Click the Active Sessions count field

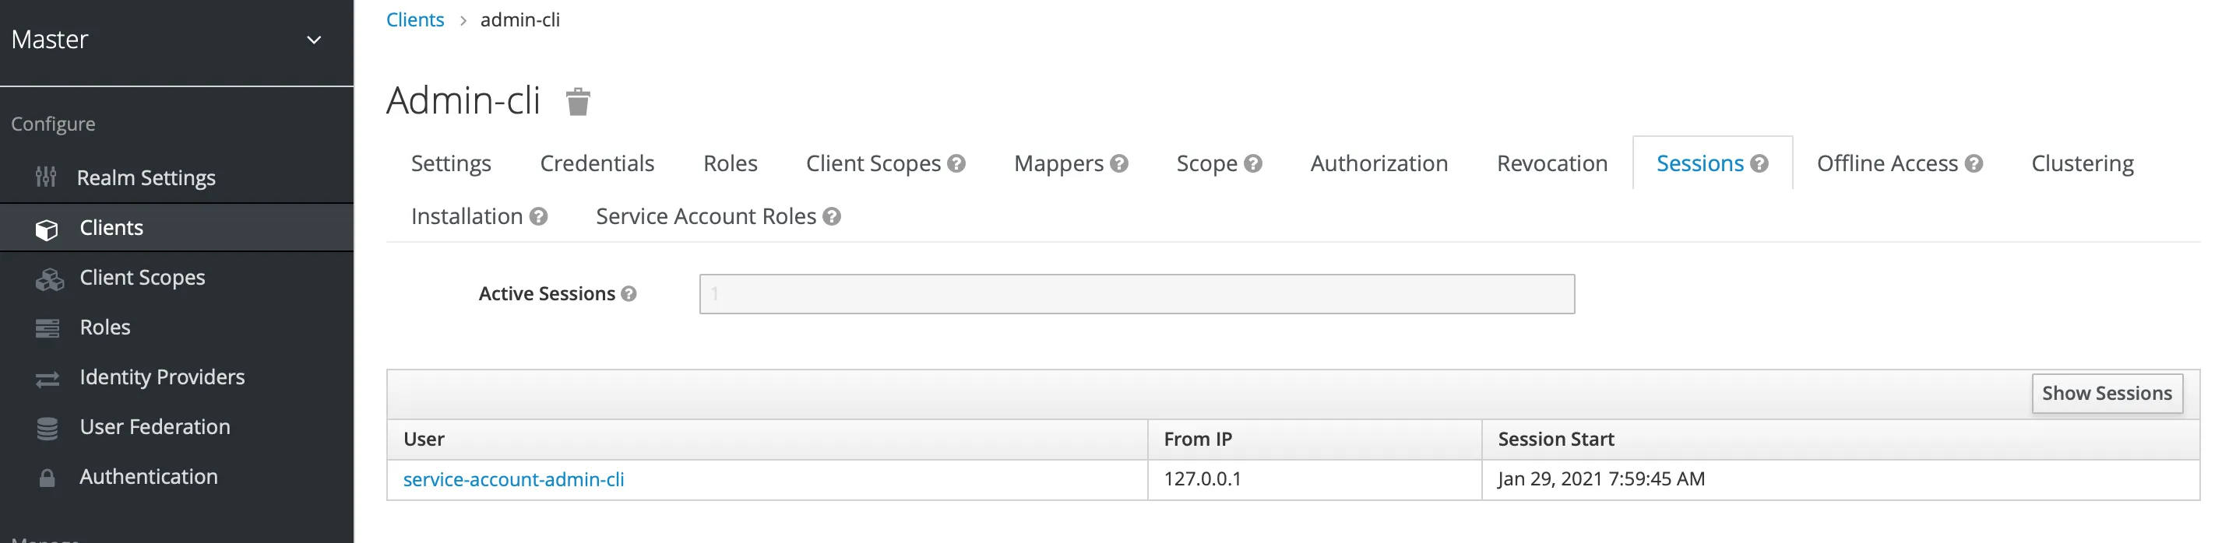(1137, 294)
